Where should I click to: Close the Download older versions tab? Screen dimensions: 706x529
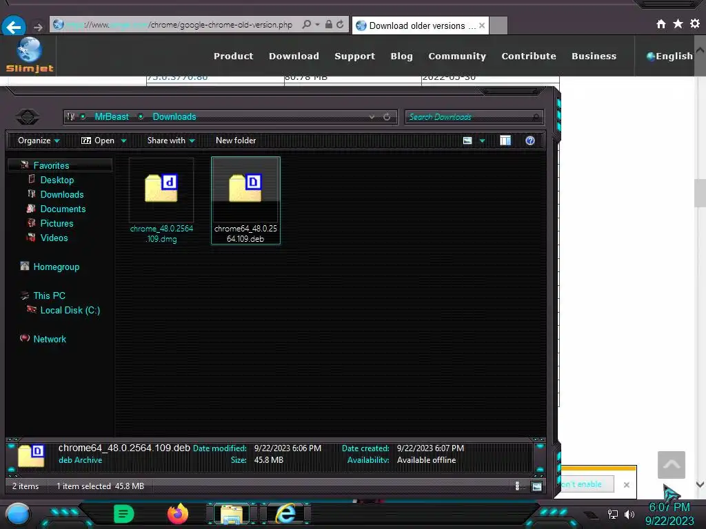point(482,25)
